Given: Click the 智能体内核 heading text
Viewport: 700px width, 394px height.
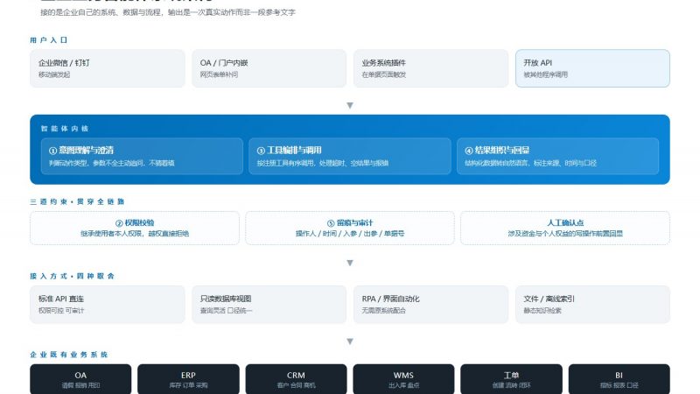Looking at the screenshot, I should [x=65, y=129].
